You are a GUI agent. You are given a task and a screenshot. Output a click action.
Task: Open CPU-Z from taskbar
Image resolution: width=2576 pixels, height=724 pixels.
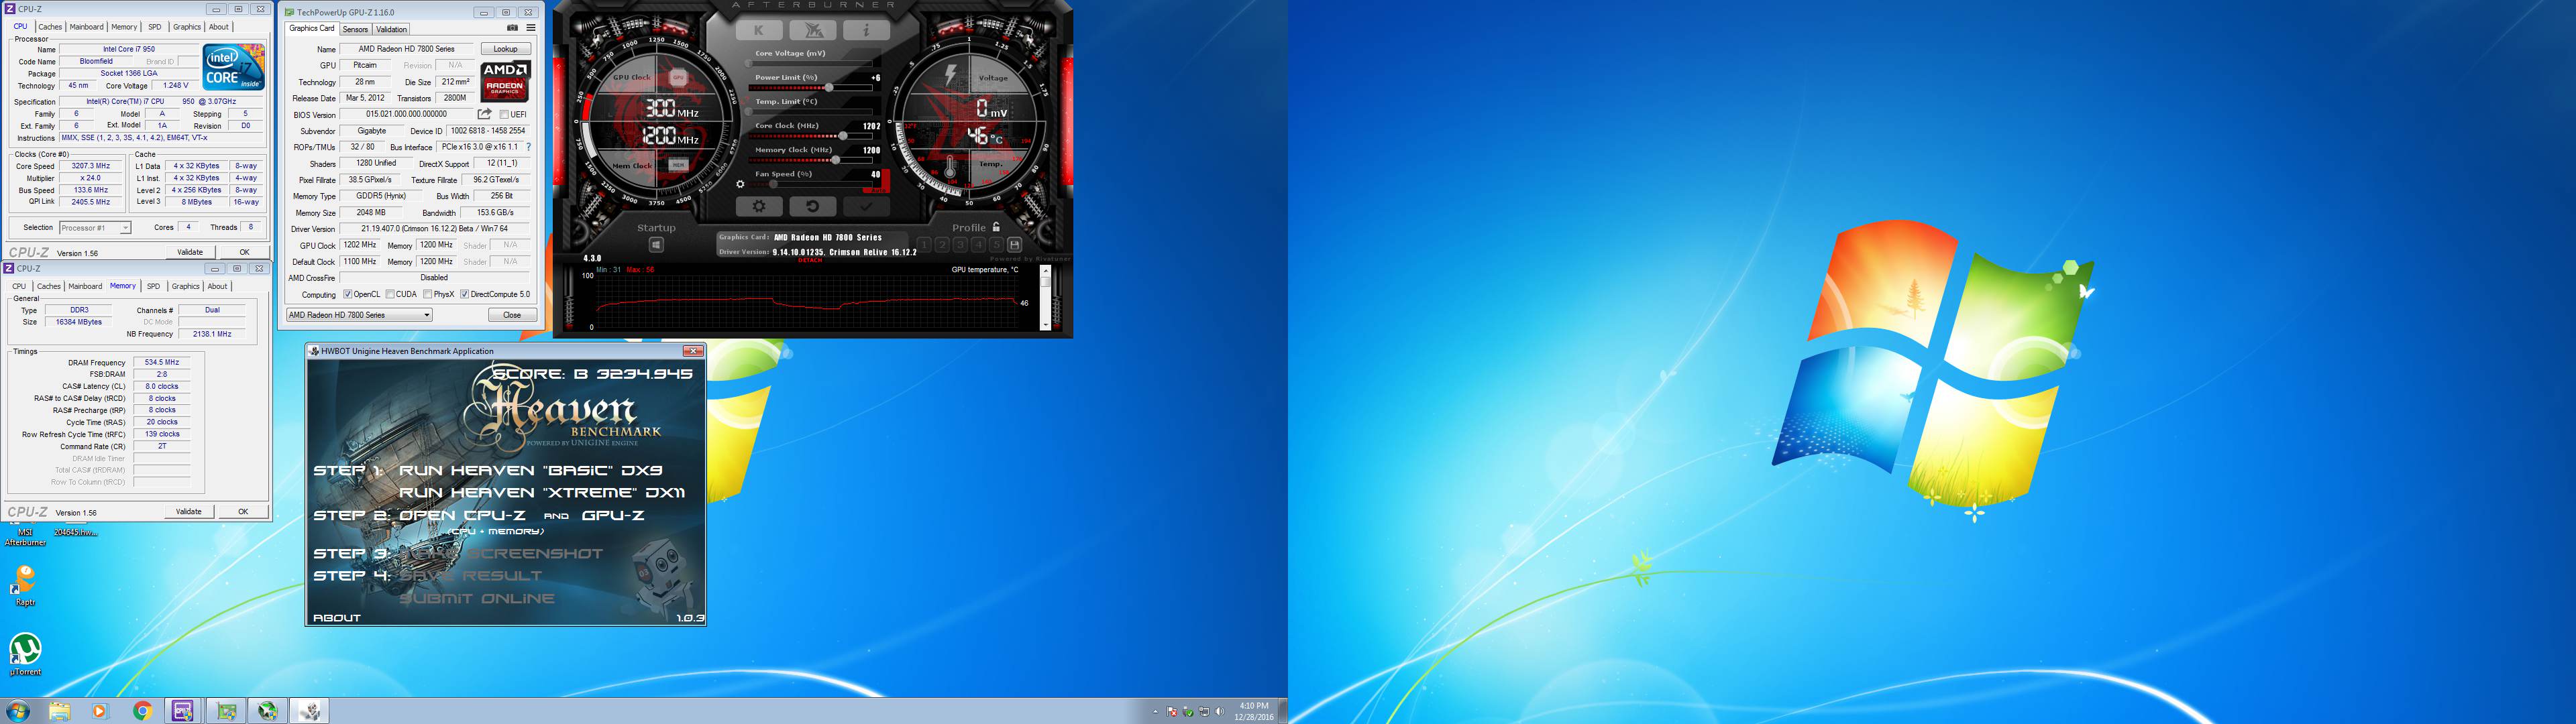183,711
